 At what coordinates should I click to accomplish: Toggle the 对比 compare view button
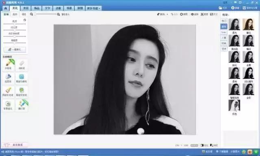pyautogui.click(x=204, y=145)
